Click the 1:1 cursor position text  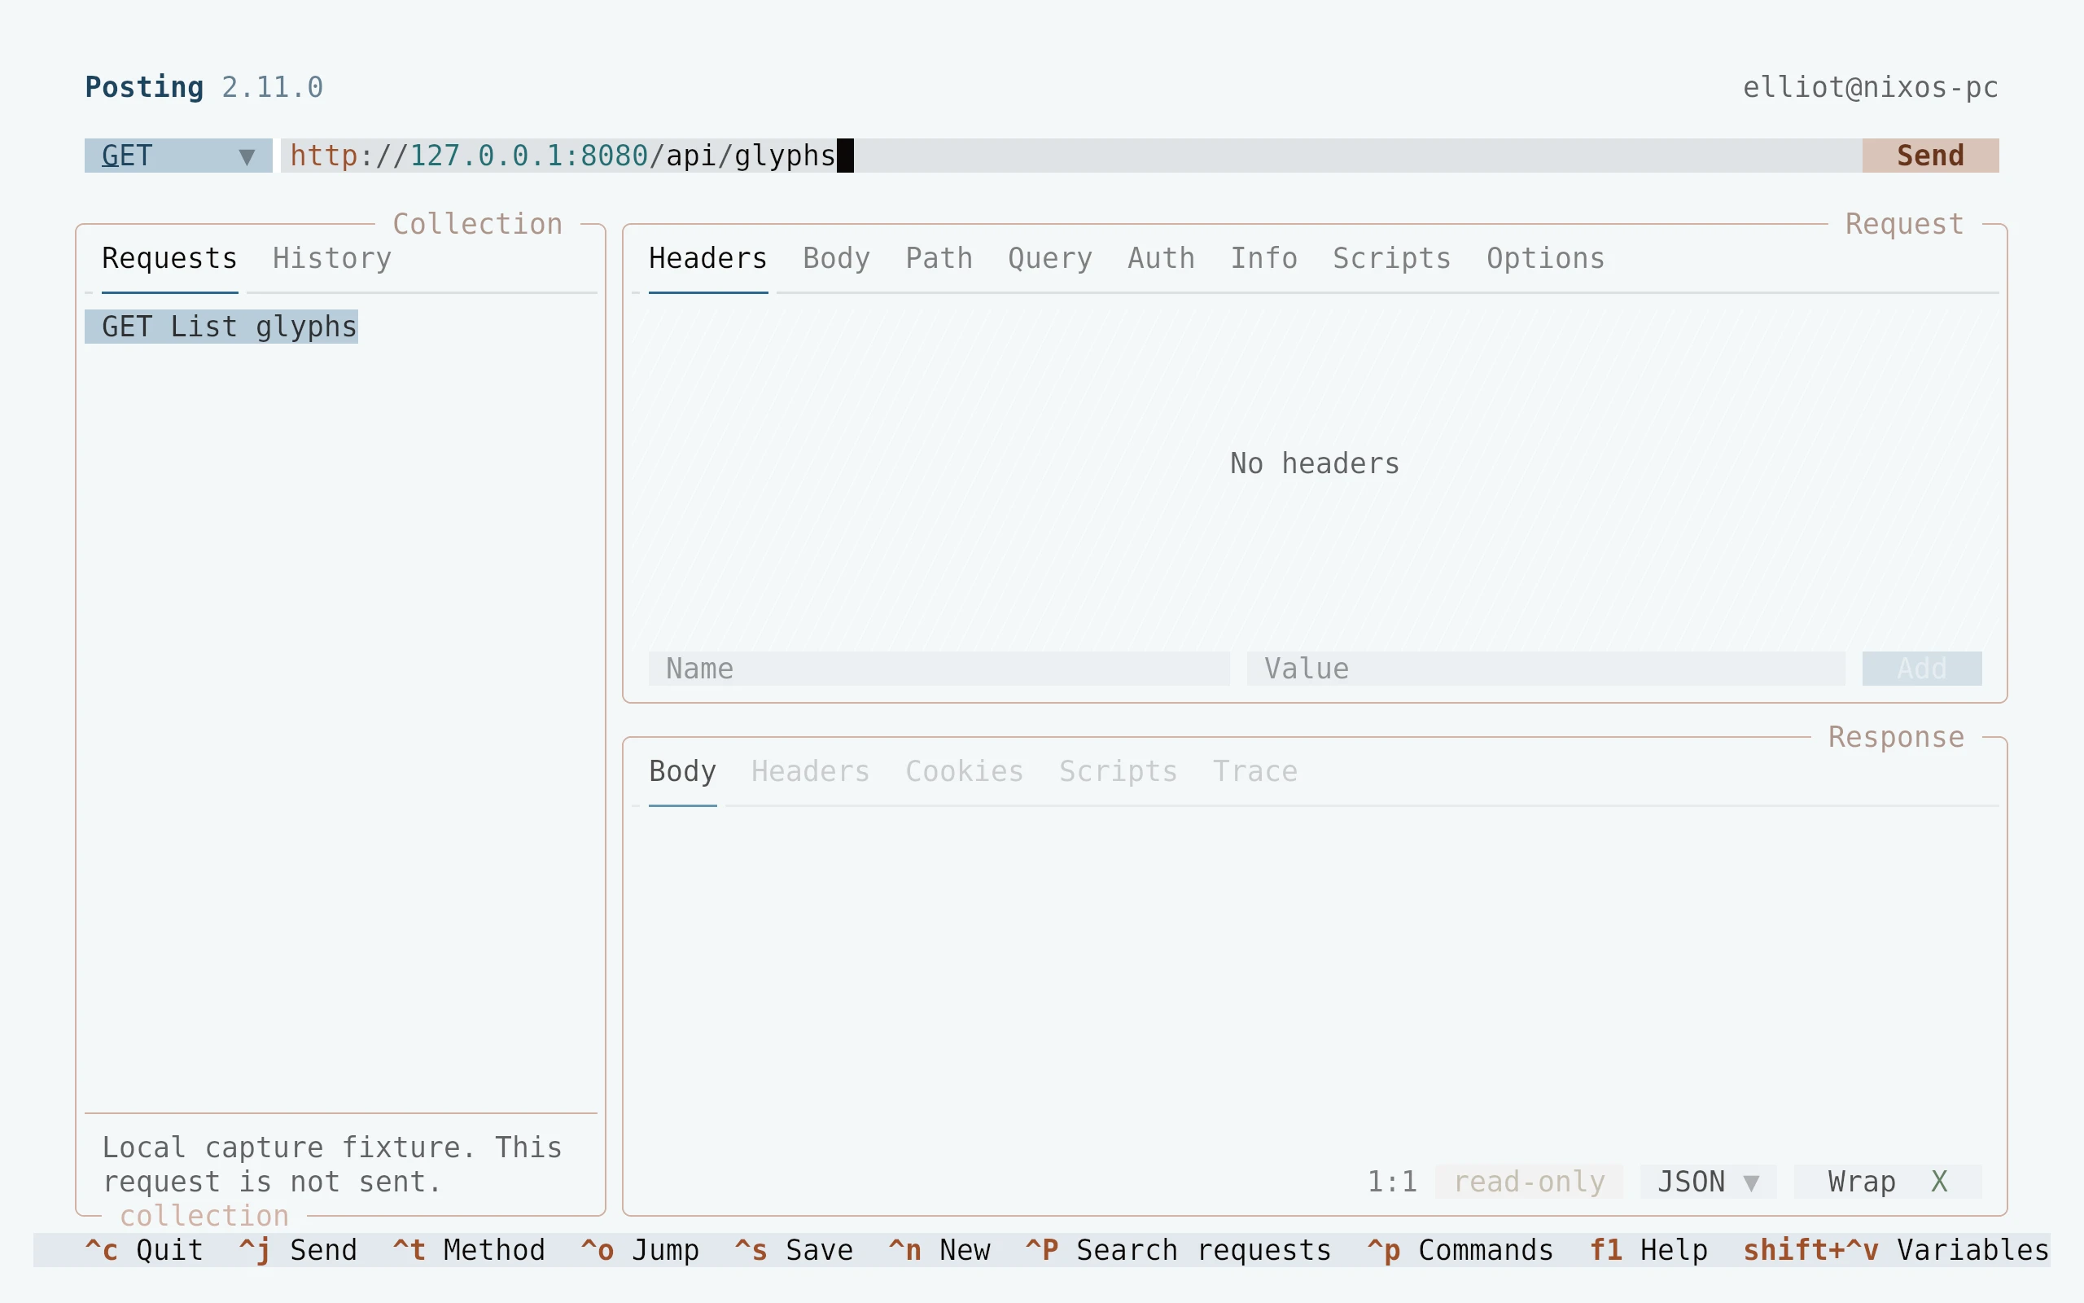pyautogui.click(x=1391, y=1182)
